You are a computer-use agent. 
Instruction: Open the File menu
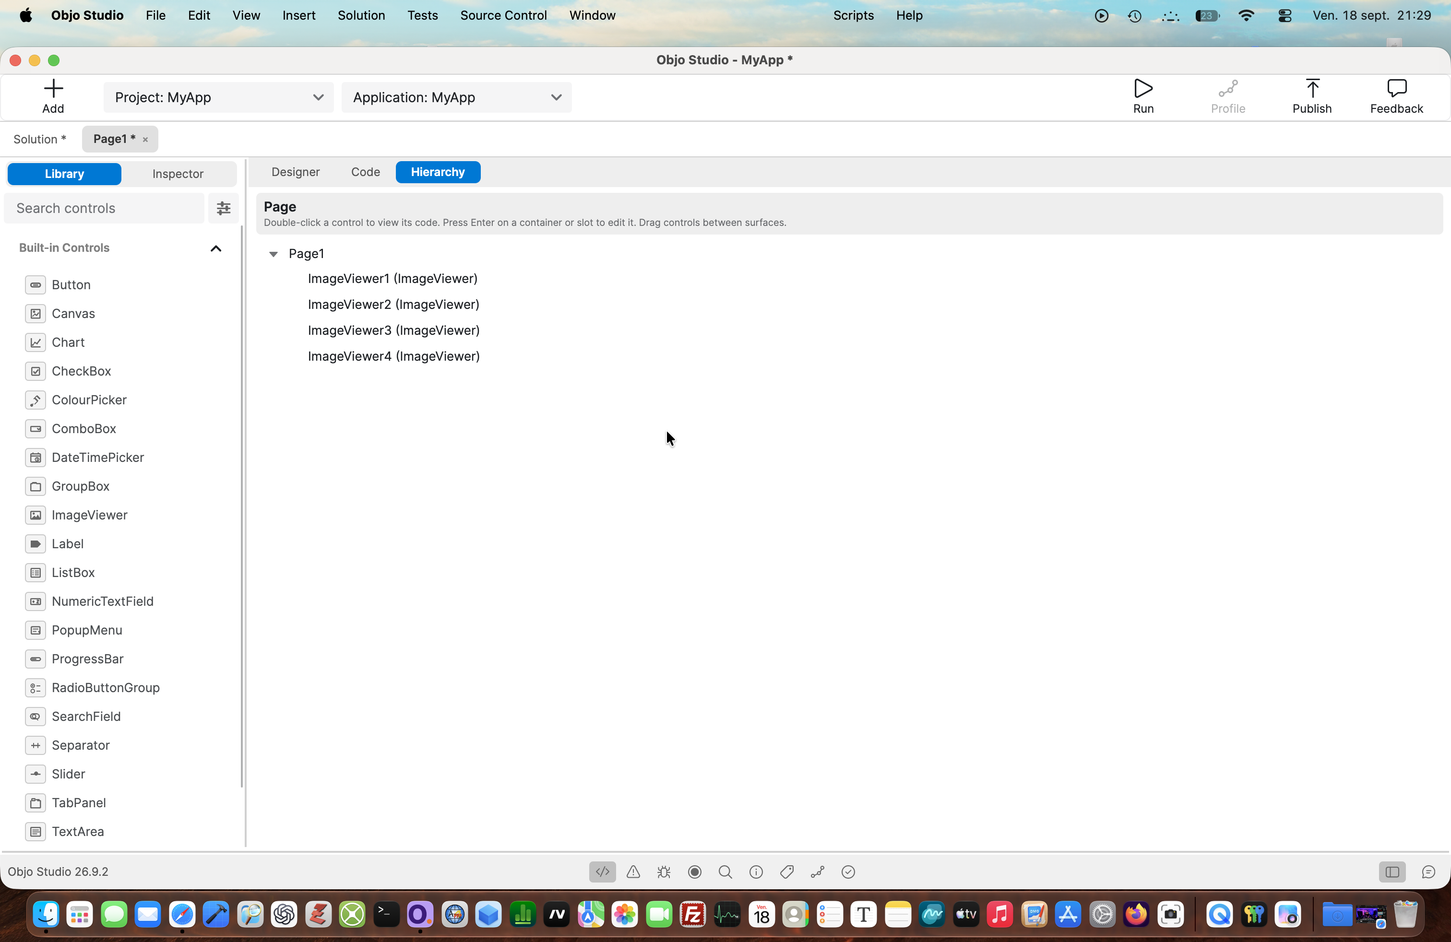point(155,15)
